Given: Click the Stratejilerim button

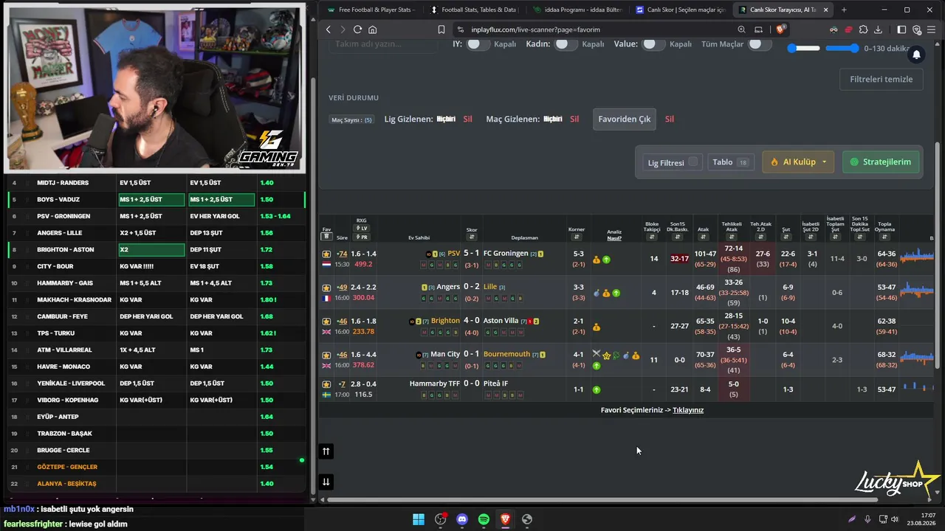Looking at the screenshot, I should pos(881,162).
